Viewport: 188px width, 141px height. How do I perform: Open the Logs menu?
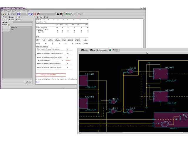(x=9, y=11)
